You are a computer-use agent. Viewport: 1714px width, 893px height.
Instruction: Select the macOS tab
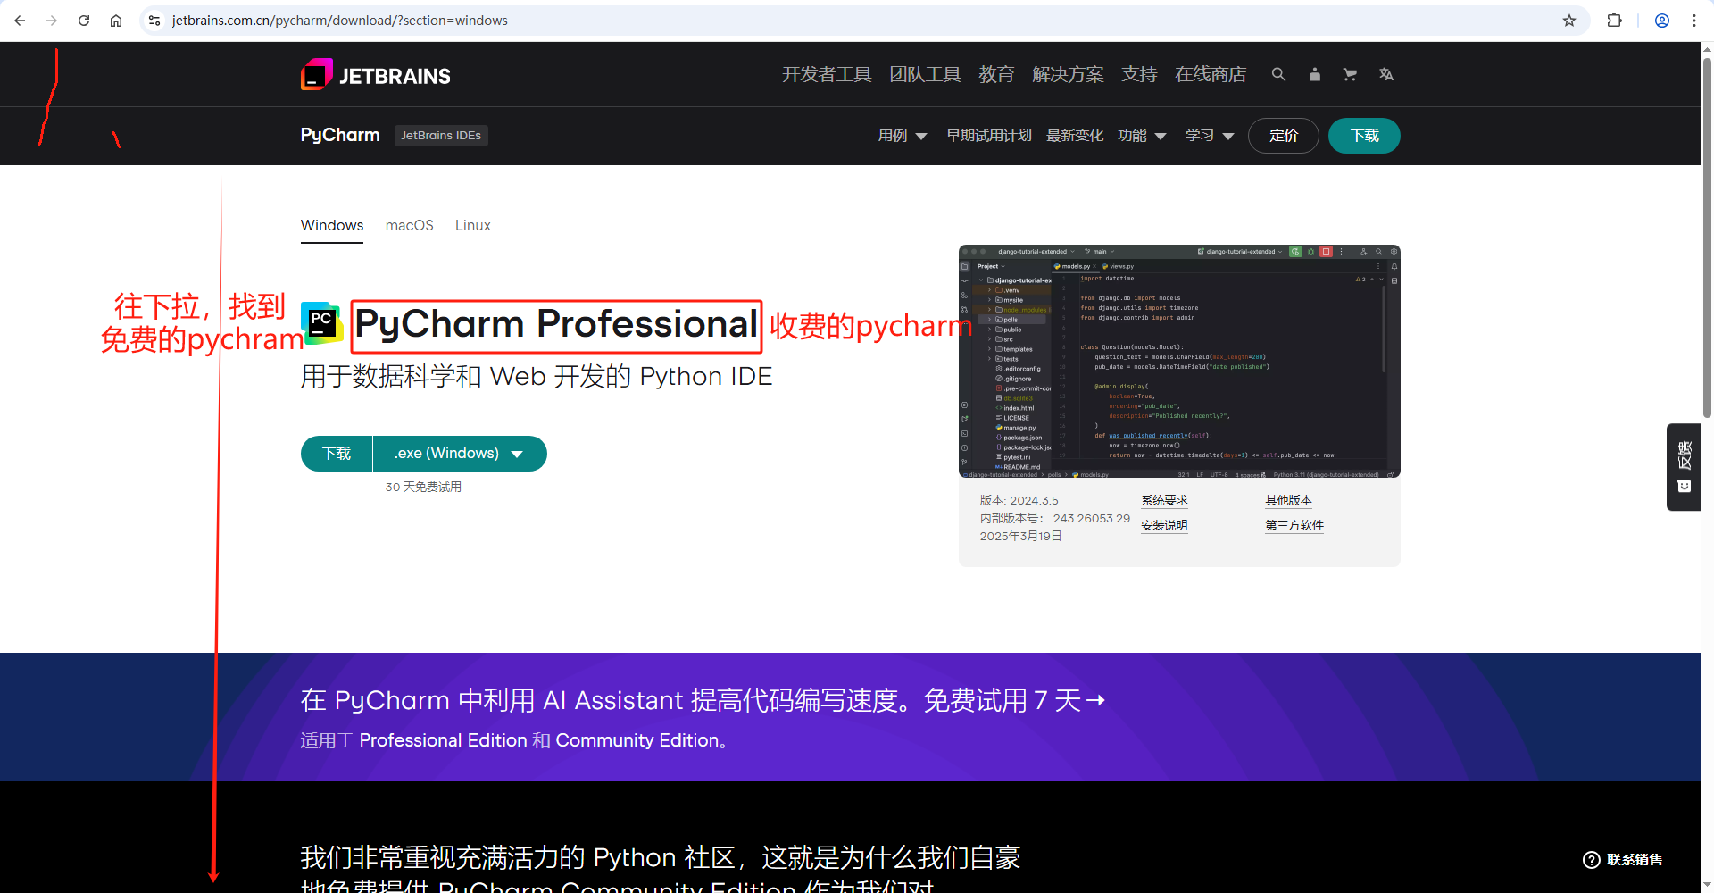410,225
